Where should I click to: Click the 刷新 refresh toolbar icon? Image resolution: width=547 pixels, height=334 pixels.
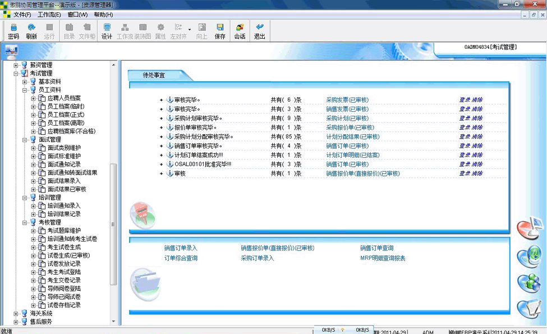[x=31, y=31]
